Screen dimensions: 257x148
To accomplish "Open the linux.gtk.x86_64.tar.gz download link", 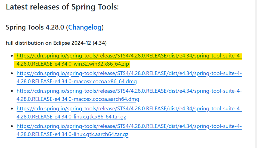I will [129, 113].
